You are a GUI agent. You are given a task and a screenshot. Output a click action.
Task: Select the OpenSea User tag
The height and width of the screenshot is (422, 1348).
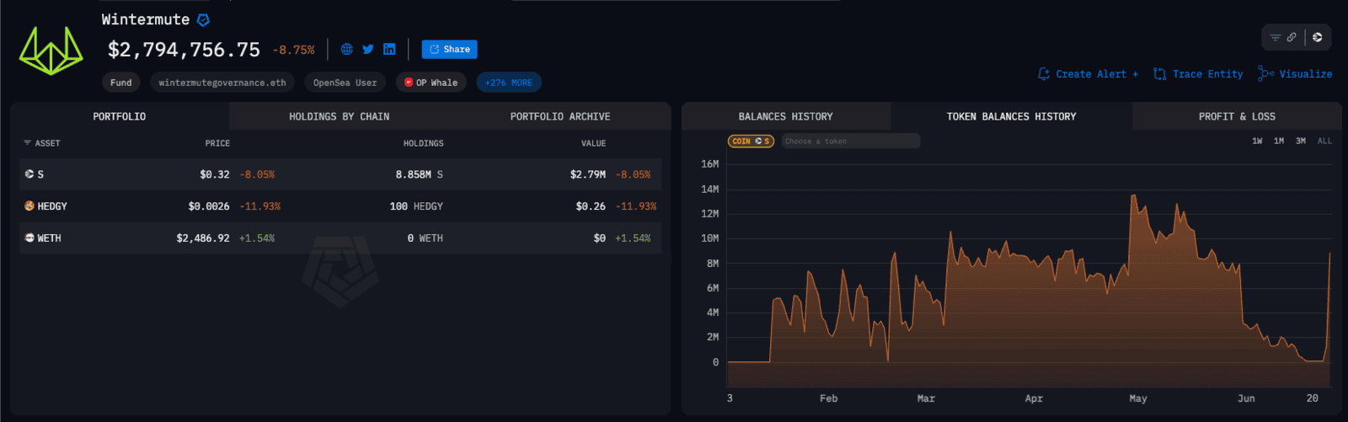(x=345, y=83)
